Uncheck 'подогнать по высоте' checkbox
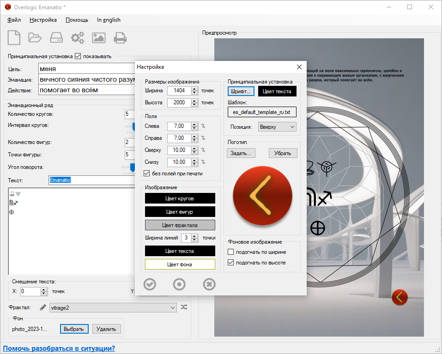442x354 pixels. [x=231, y=263]
